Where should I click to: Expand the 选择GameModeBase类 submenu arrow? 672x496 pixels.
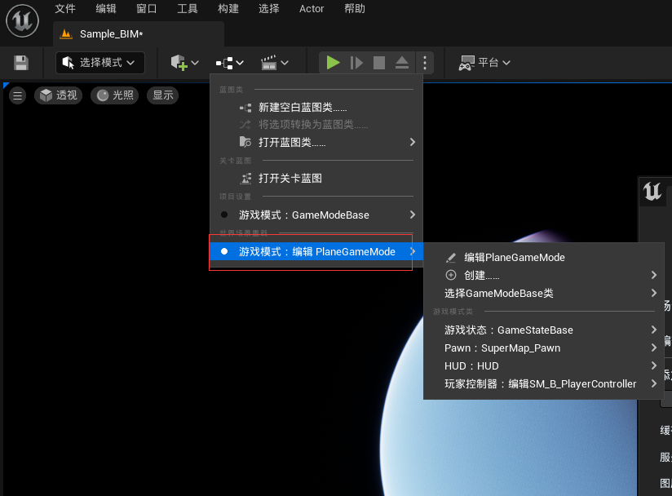pos(653,293)
